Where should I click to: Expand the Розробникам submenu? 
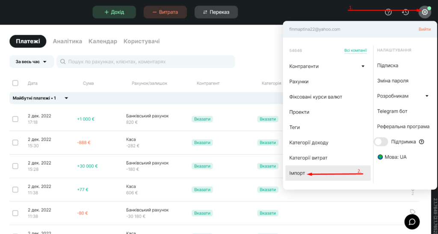click(x=427, y=96)
